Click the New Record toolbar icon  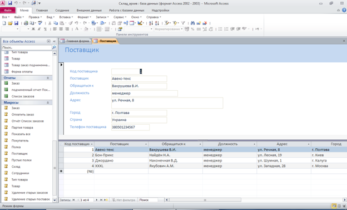(199, 23)
